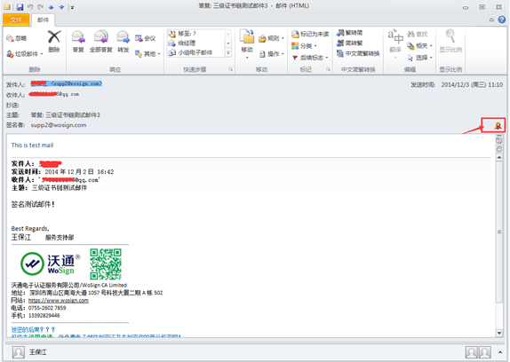Click 繁转简 (Traditional to Simplified)

[x=350, y=33]
